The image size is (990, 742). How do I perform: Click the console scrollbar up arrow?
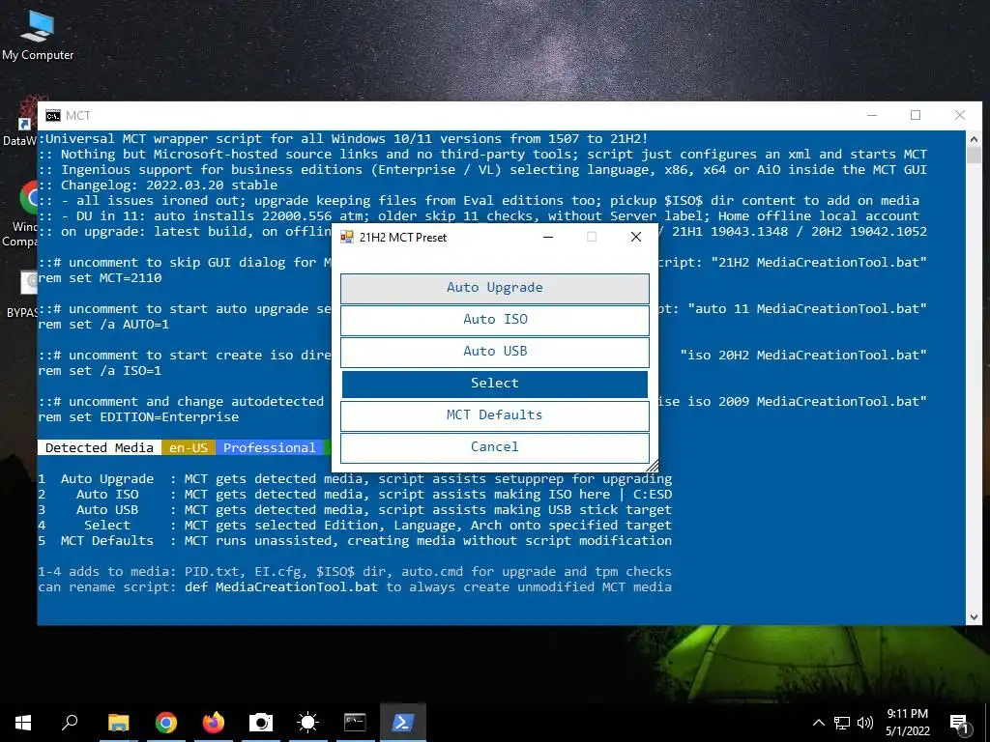974,139
